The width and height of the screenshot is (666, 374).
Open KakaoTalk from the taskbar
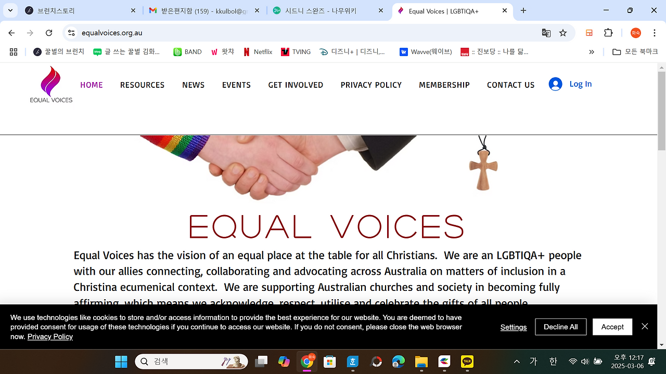467,362
